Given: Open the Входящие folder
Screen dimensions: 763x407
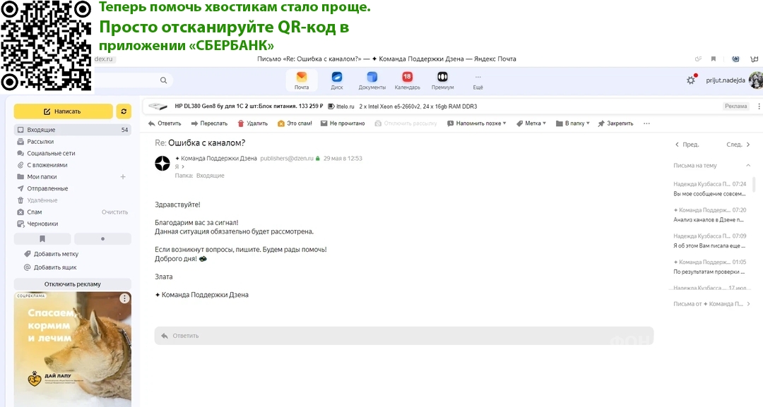Looking at the screenshot, I should tap(73, 130).
